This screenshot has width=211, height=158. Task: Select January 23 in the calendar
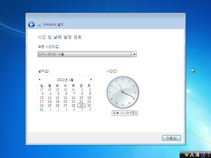pos(89,102)
